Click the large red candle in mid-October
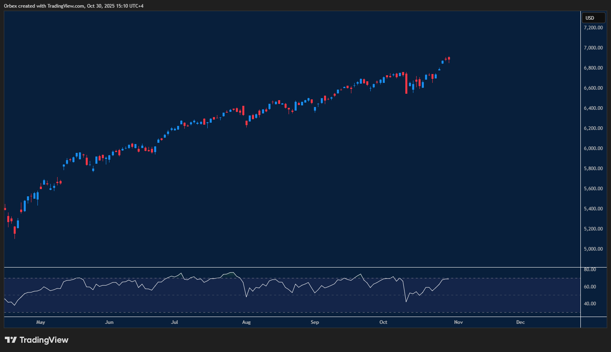Screen dimensions: 611x352 tap(406, 84)
